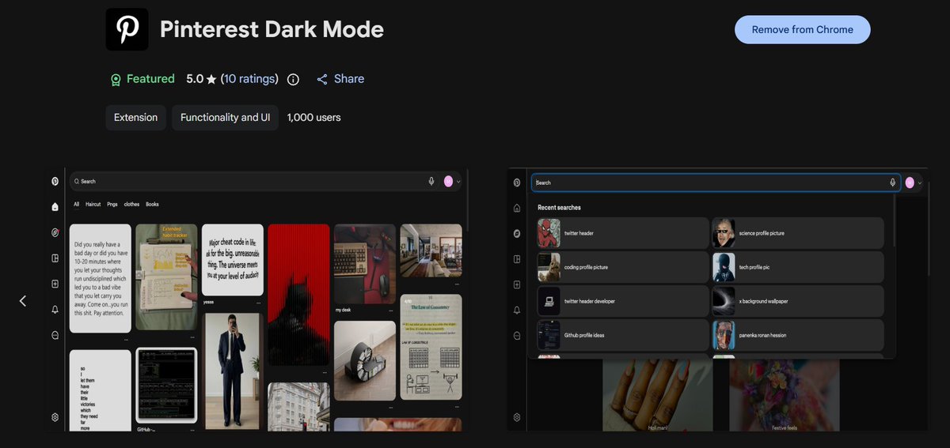The height and width of the screenshot is (448, 950).
Task: Click the notifications bell in the second preview
Action: point(517,310)
